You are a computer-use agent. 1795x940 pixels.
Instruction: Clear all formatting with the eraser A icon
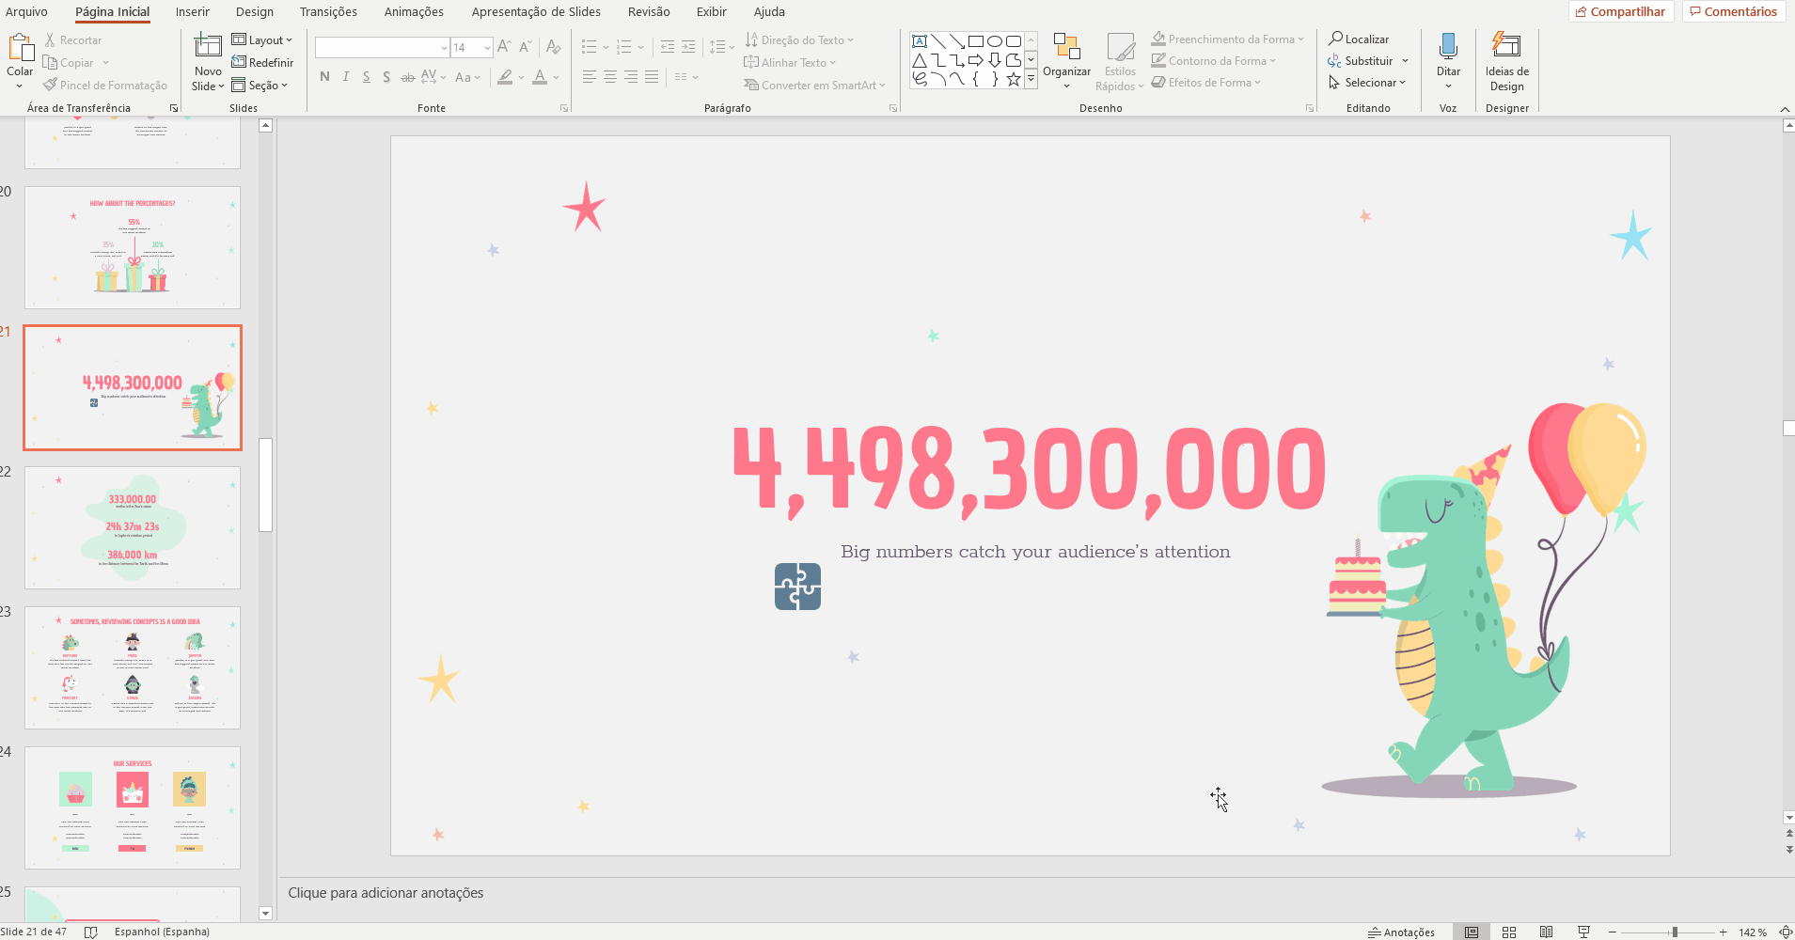pyautogui.click(x=553, y=46)
